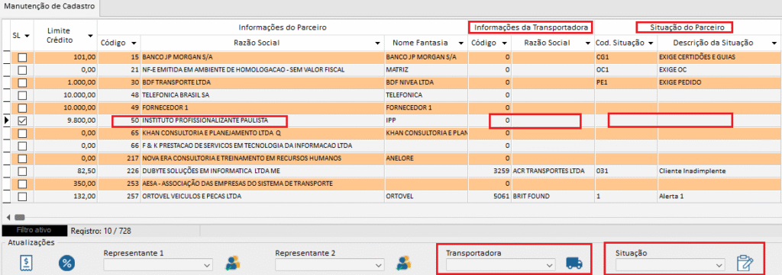Select the BDF TRANSPORTE LTDA row checkbox
782x275 pixels.
23,82
